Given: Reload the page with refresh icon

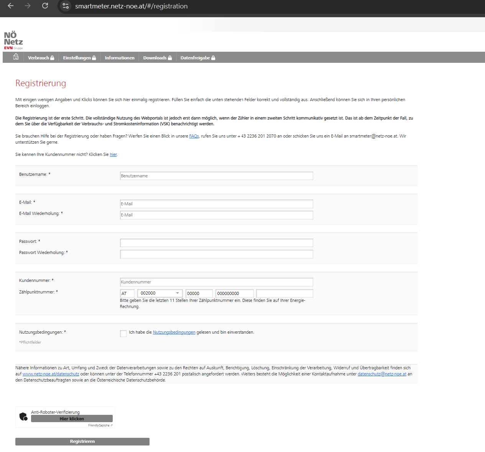Looking at the screenshot, I should (45, 6).
